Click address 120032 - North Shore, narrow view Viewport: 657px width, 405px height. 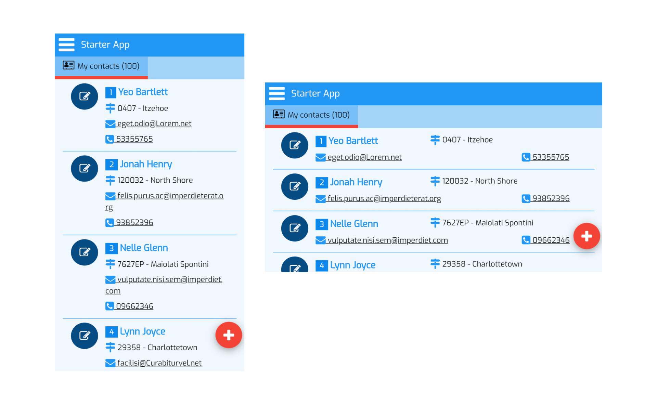[155, 180]
